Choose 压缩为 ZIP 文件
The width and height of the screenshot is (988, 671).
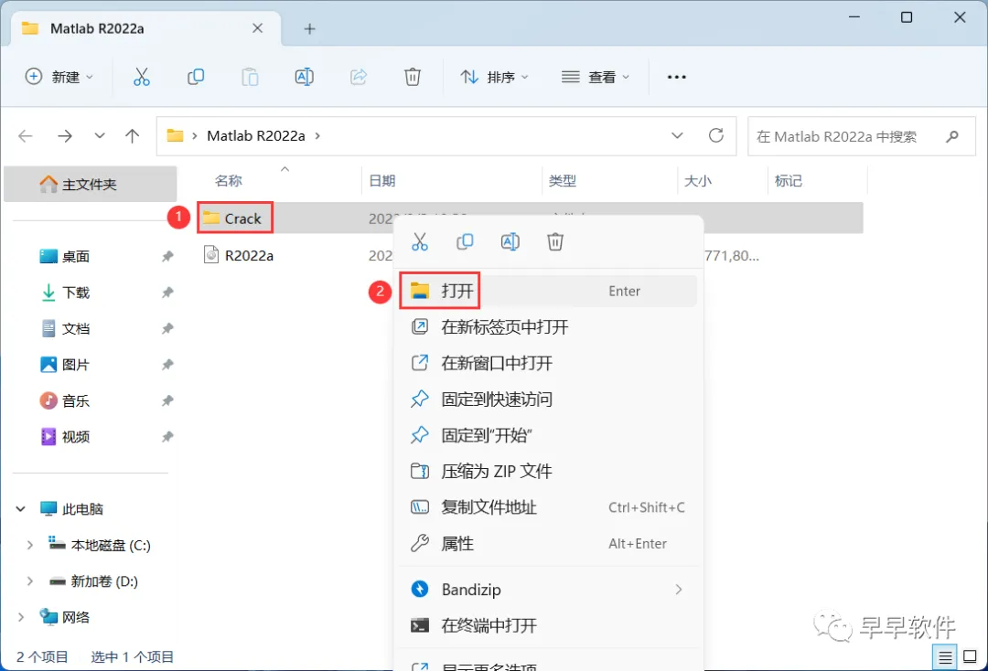[548, 471]
